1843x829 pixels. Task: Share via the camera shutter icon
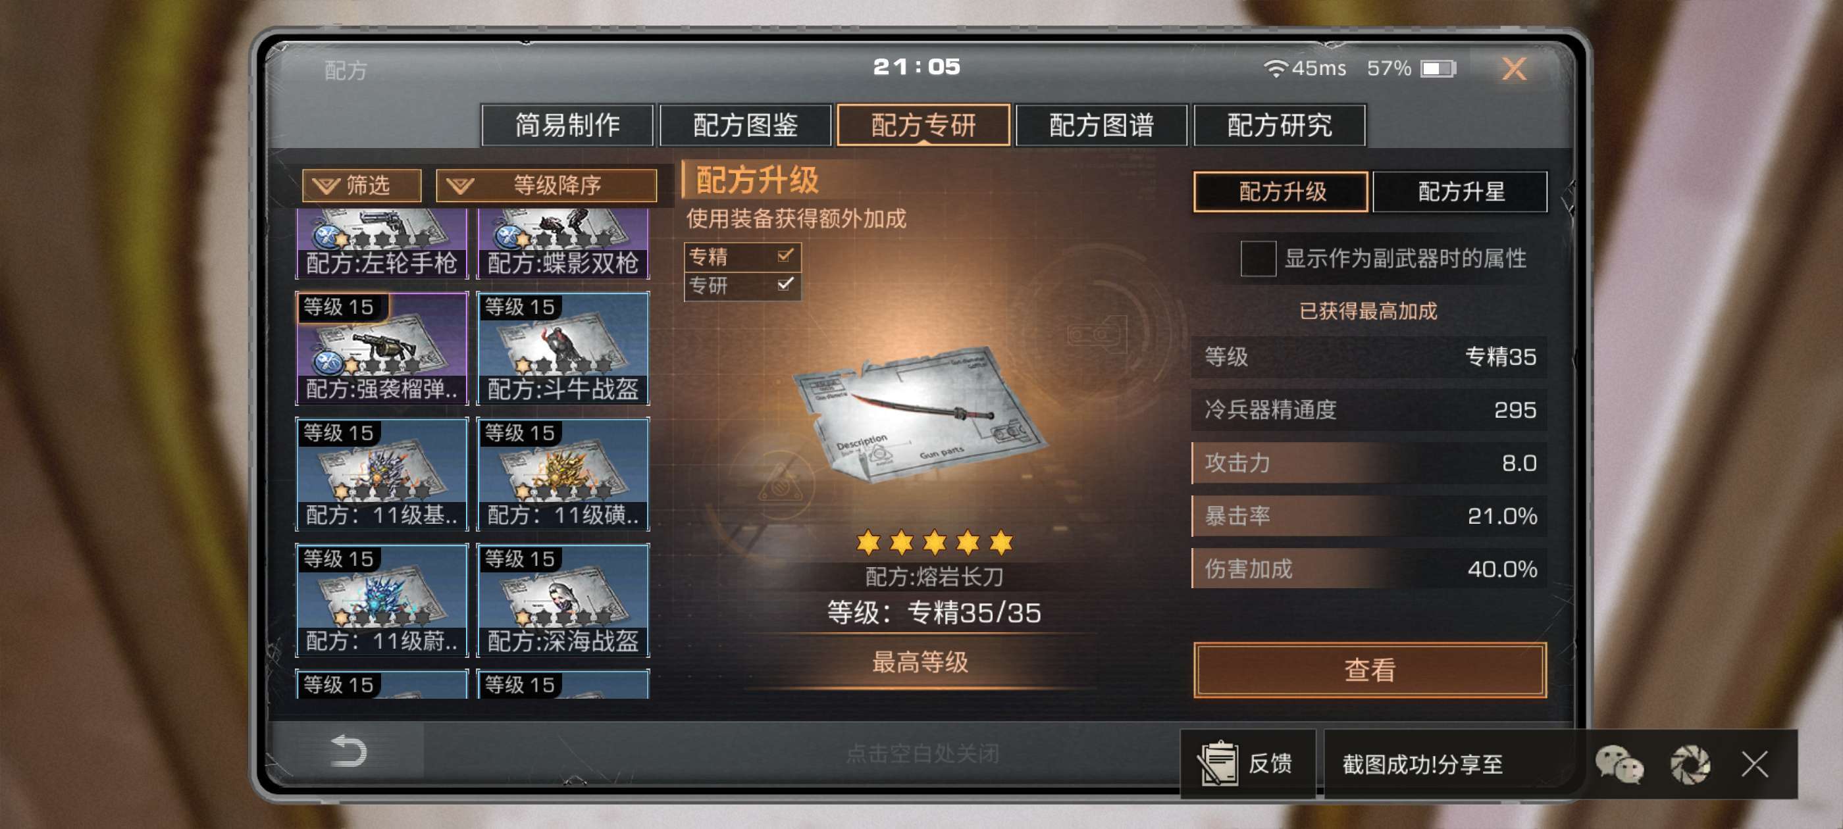click(x=1690, y=764)
